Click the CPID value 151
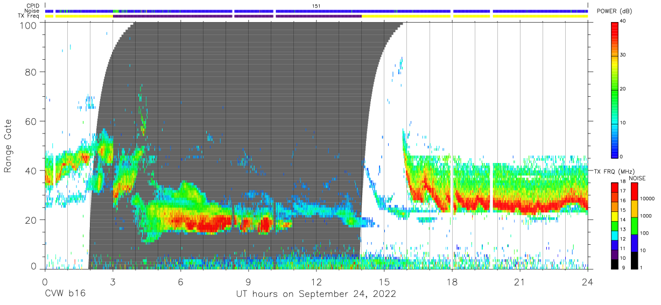Image resolution: width=661 pixels, height=305 pixels. pos(316,5)
